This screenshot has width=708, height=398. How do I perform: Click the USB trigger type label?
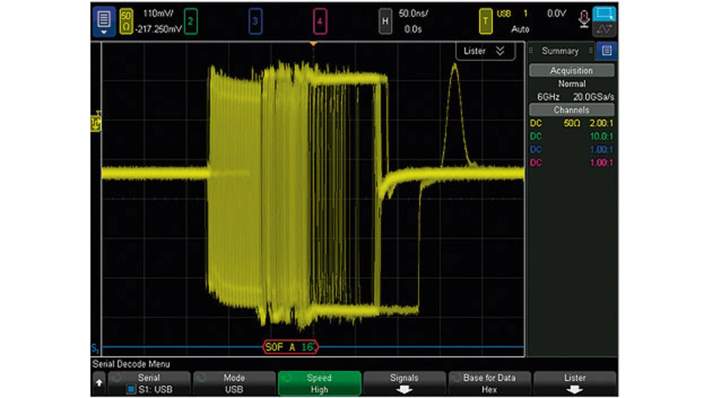pos(504,14)
